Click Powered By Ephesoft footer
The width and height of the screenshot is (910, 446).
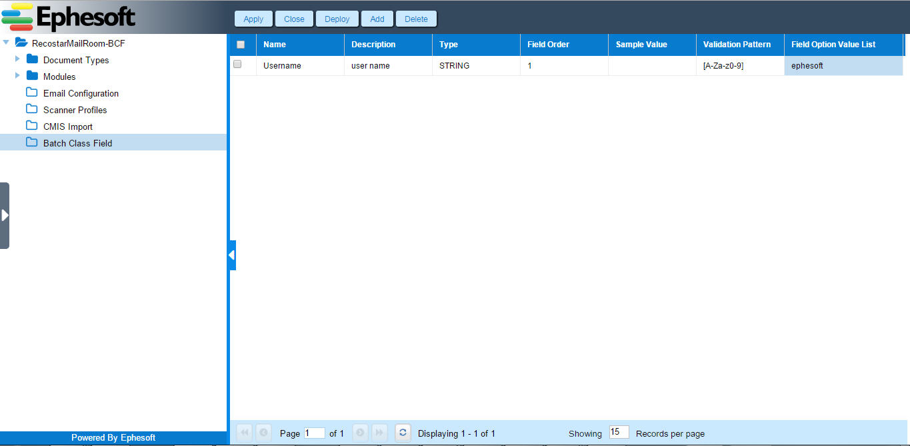tap(113, 437)
